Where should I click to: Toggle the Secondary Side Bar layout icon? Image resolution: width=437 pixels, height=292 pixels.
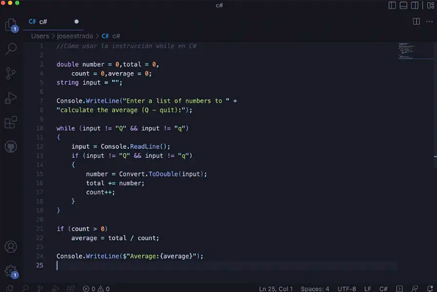414,5
